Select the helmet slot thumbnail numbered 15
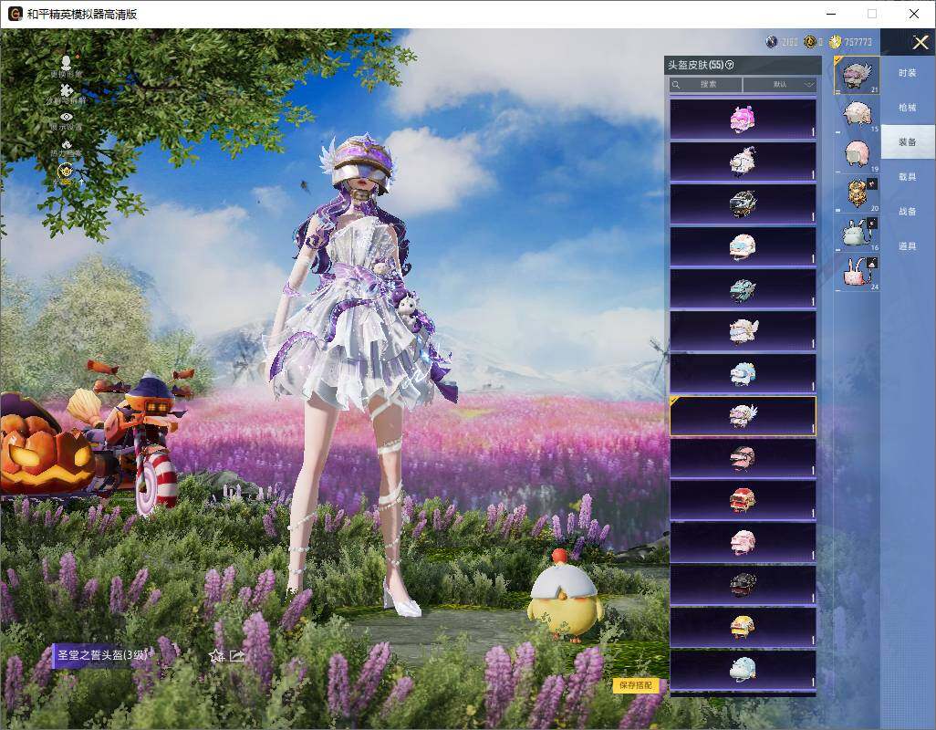Image resolution: width=936 pixels, height=730 pixels. pyautogui.click(x=857, y=115)
